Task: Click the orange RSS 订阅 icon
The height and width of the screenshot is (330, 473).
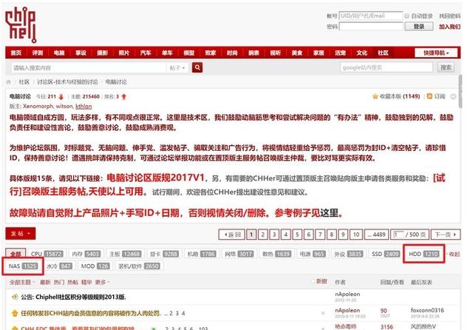Action: coord(429,96)
